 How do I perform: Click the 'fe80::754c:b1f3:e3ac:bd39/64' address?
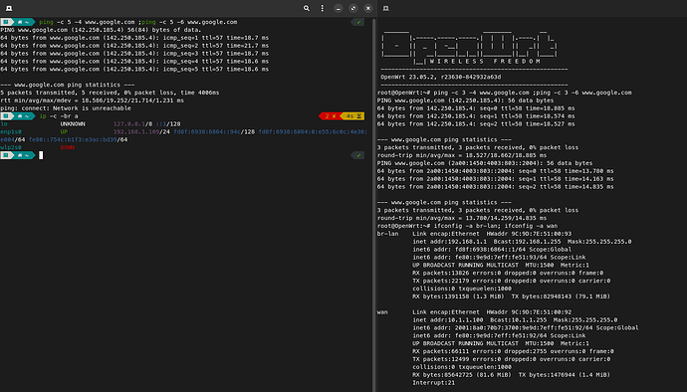[78, 139]
